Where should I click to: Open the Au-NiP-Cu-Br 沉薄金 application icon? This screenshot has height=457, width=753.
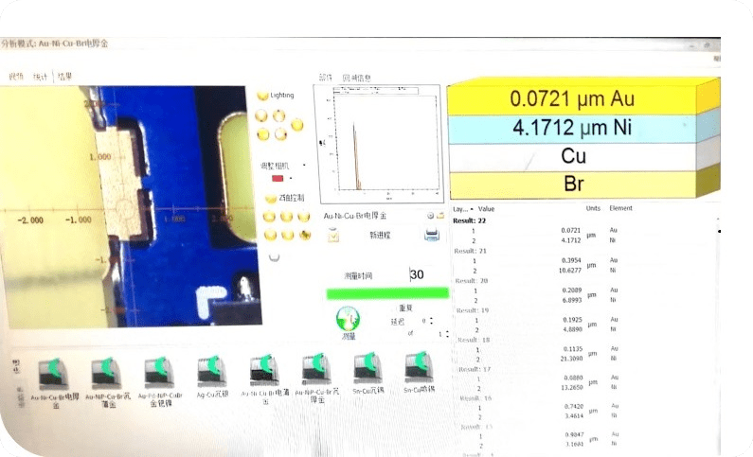tap(107, 375)
